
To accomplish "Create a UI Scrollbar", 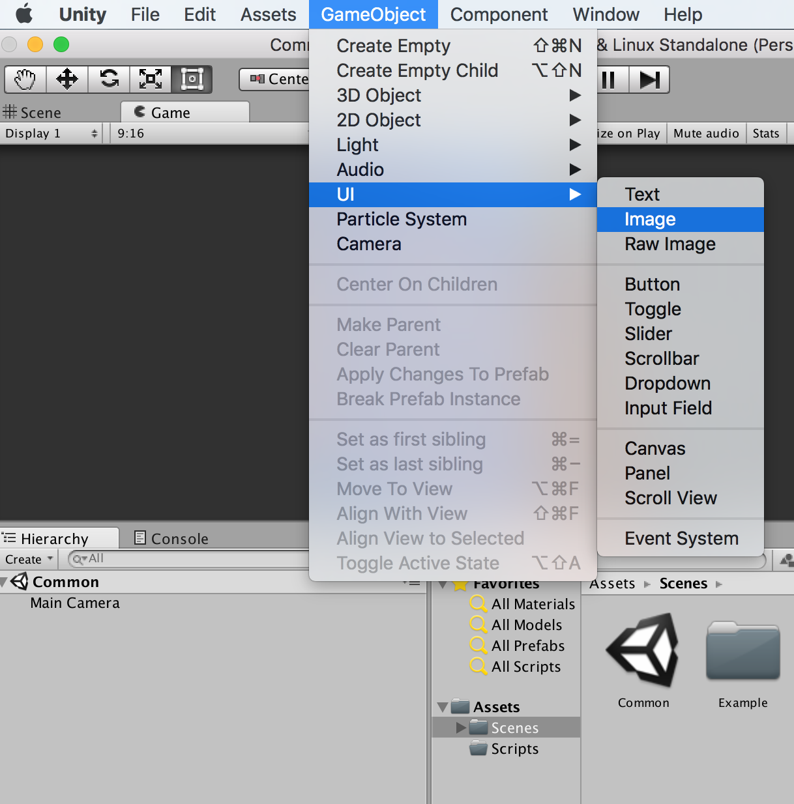I will click(x=681, y=358).
